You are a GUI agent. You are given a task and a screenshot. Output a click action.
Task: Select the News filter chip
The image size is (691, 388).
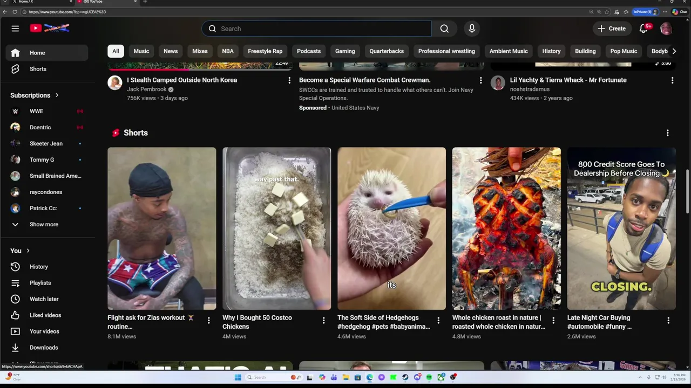pos(171,51)
